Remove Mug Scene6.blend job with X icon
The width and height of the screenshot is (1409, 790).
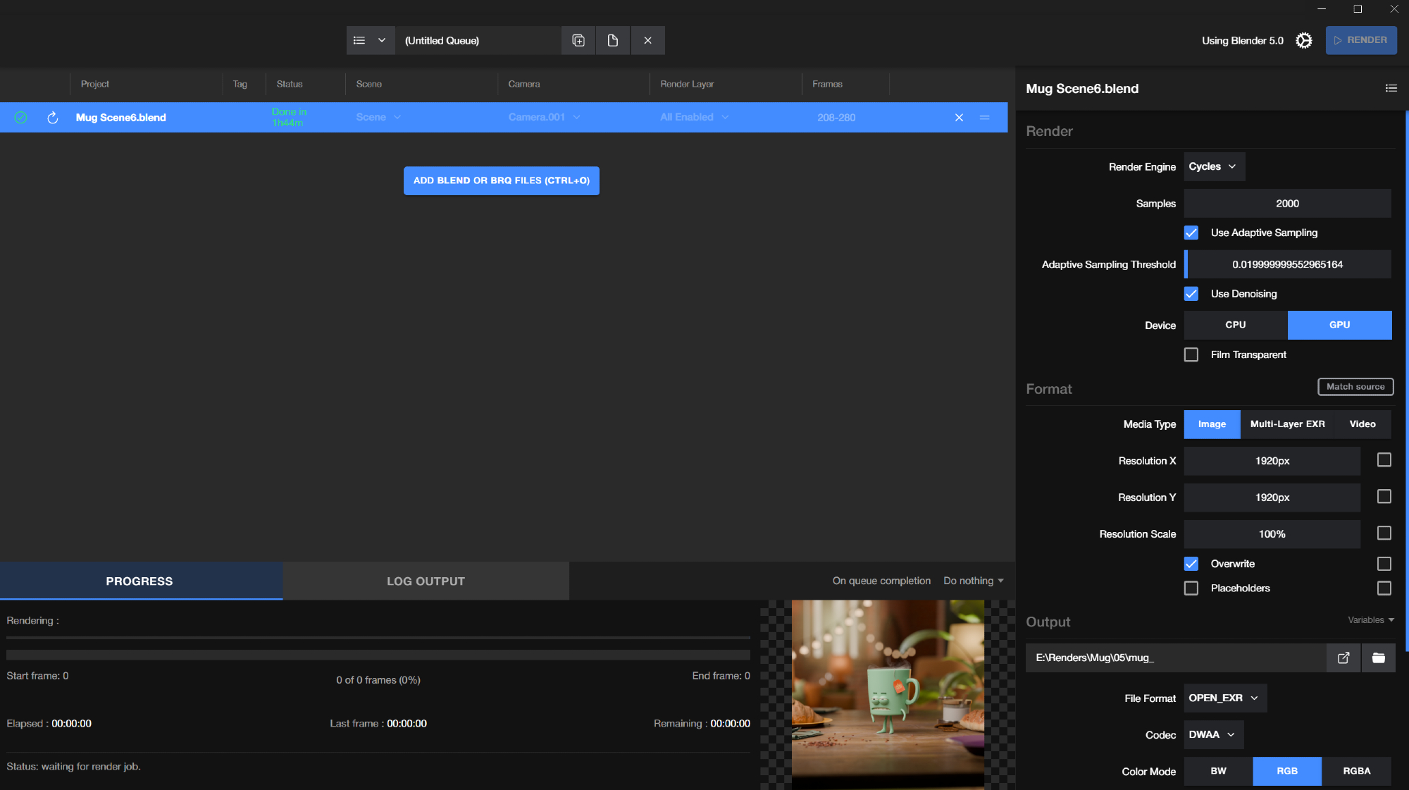click(959, 118)
